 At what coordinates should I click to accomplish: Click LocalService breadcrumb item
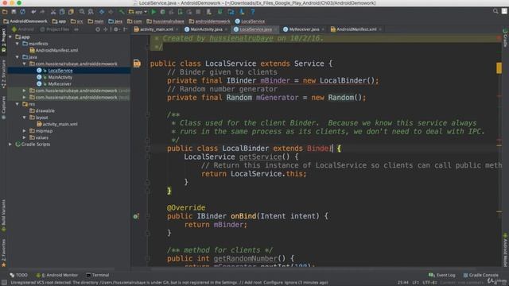tap(250, 21)
